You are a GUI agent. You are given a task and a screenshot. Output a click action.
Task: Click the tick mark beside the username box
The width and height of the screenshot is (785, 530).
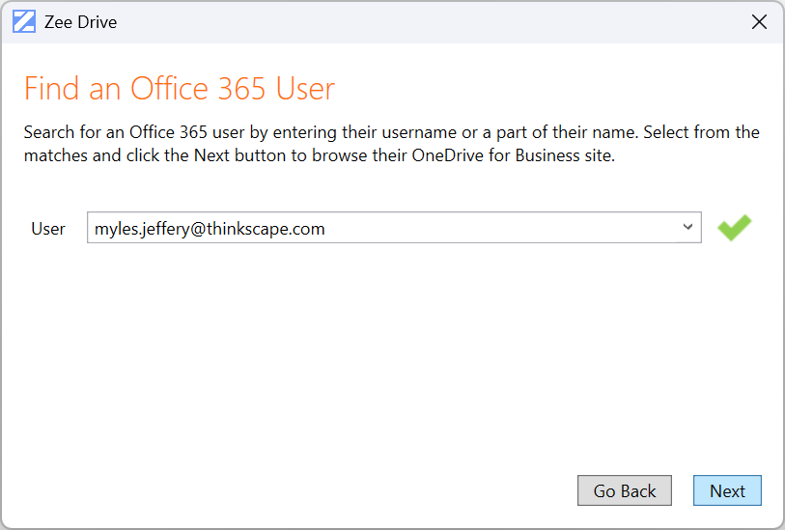734,228
